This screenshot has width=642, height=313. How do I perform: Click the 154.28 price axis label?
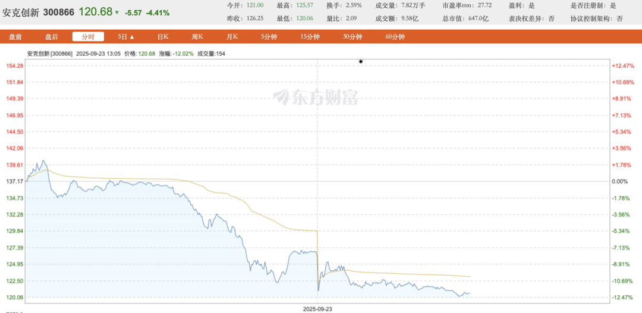14,66
